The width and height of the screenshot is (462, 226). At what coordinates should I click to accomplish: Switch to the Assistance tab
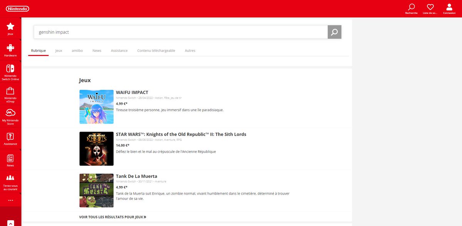119,51
